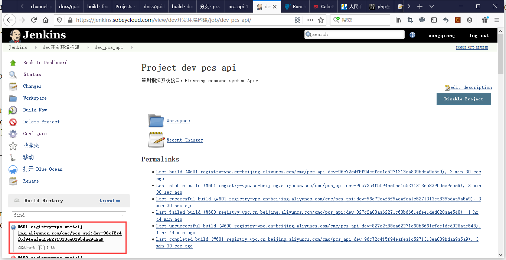This screenshot has height=260, width=506.
Task: Click the 移动 move icon
Action: [x=13, y=157]
